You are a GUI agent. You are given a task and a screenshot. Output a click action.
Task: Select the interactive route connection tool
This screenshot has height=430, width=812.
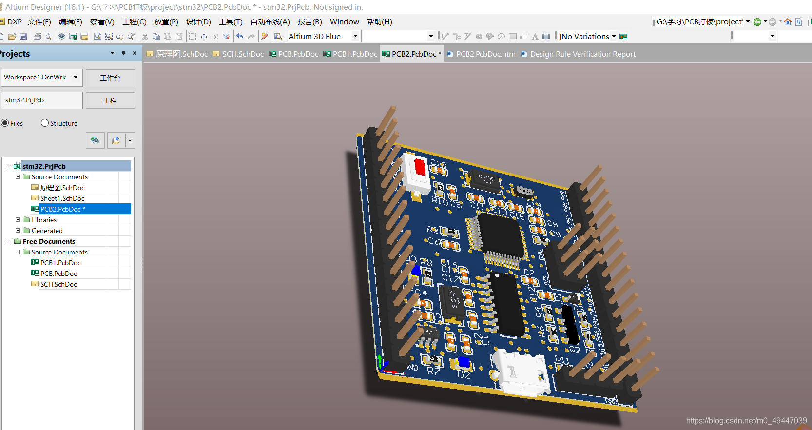pyautogui.click(x=445, y=37)
